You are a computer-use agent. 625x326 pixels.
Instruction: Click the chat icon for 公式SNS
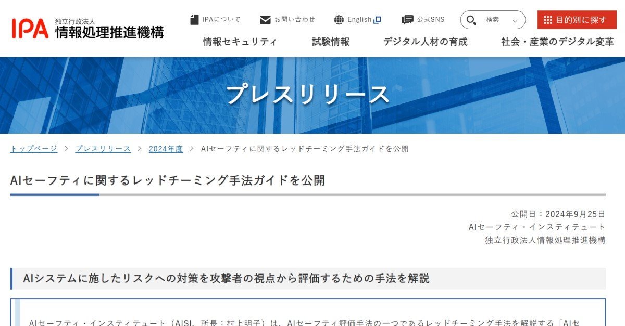pos(407,20)
